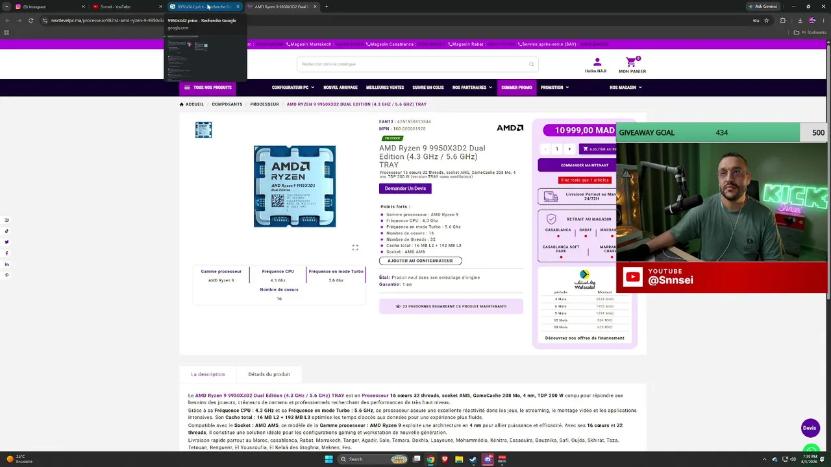Switch to the La description tab
831x467 pixels.
pyautogui.click(x=208, y=374)
